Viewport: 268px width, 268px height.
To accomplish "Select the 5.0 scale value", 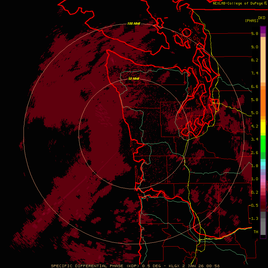I will click(255, 113).
